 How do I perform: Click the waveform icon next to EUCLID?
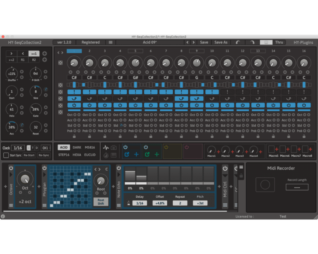pyautogui.click(x=106, y=147)
